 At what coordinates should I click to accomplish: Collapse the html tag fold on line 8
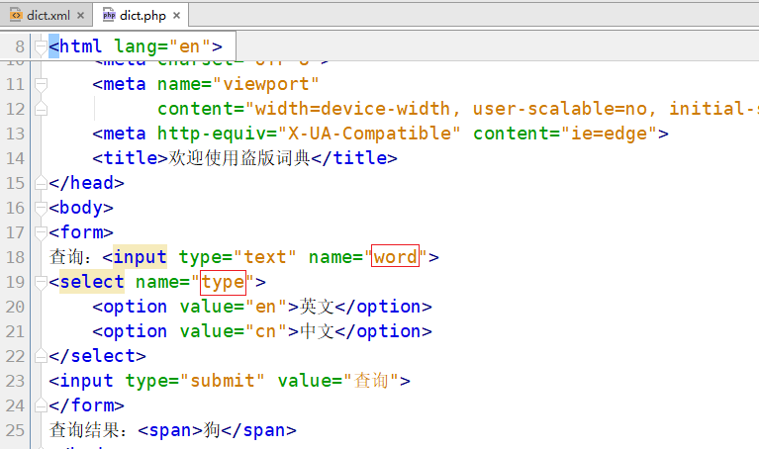41,46
